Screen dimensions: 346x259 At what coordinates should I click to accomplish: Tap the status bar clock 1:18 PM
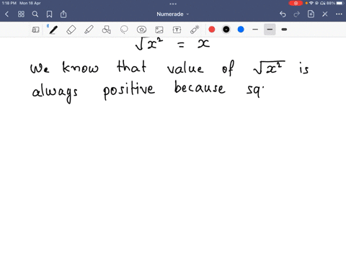pos(9,3)
